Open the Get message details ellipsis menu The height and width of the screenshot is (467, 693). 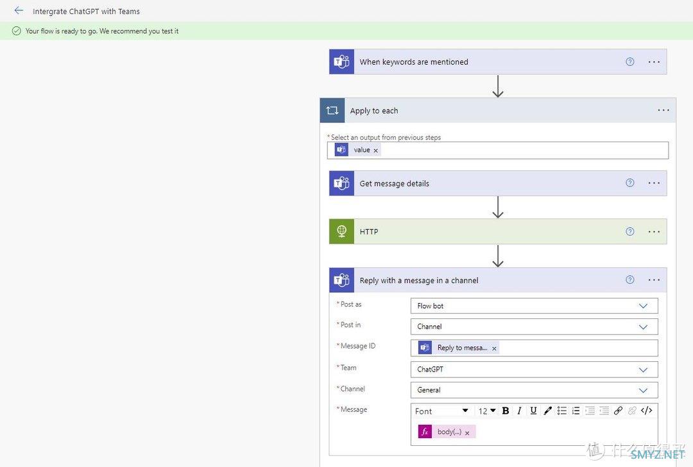pos(654,183)
